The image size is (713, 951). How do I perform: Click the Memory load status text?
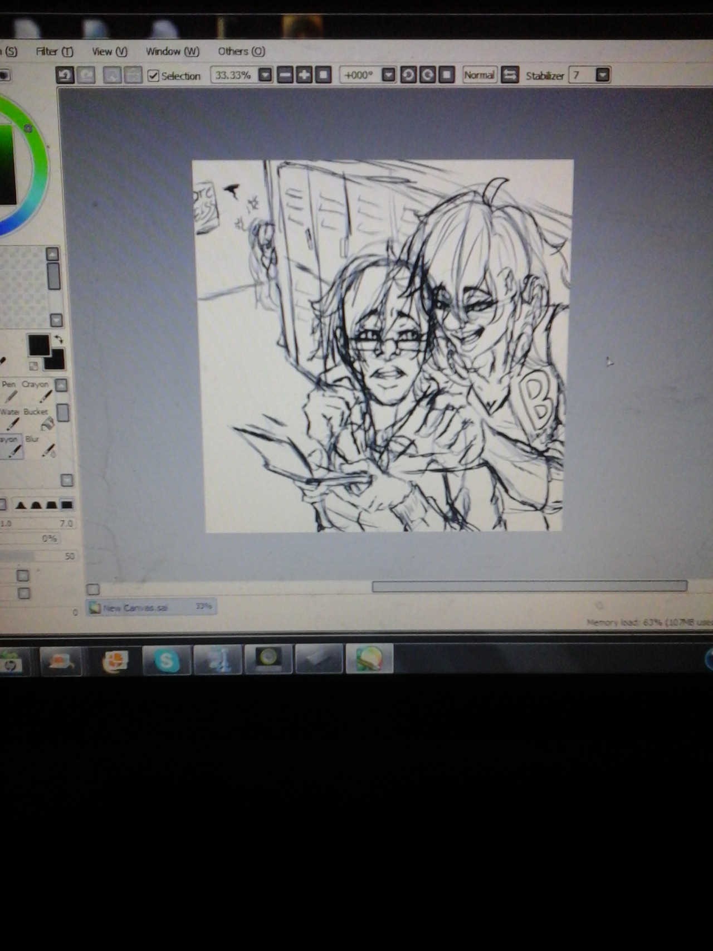(649, 622)
